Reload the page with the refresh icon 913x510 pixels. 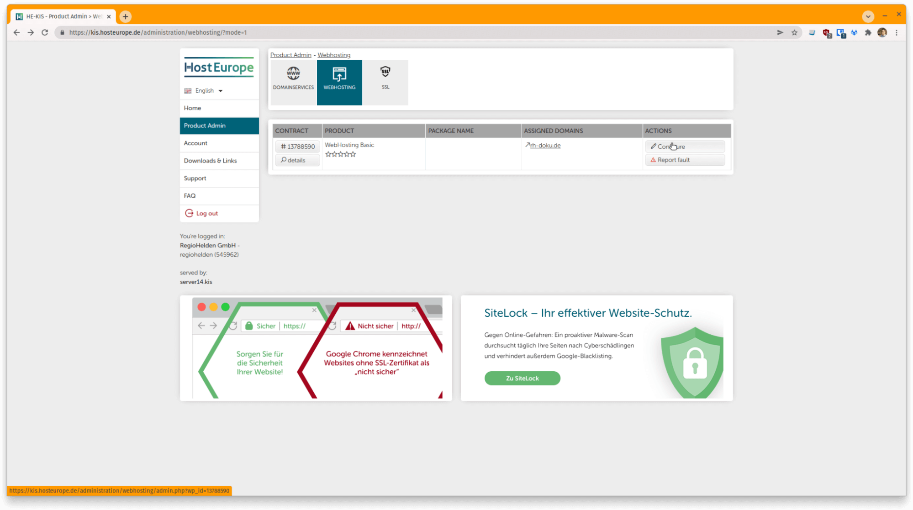45,32
